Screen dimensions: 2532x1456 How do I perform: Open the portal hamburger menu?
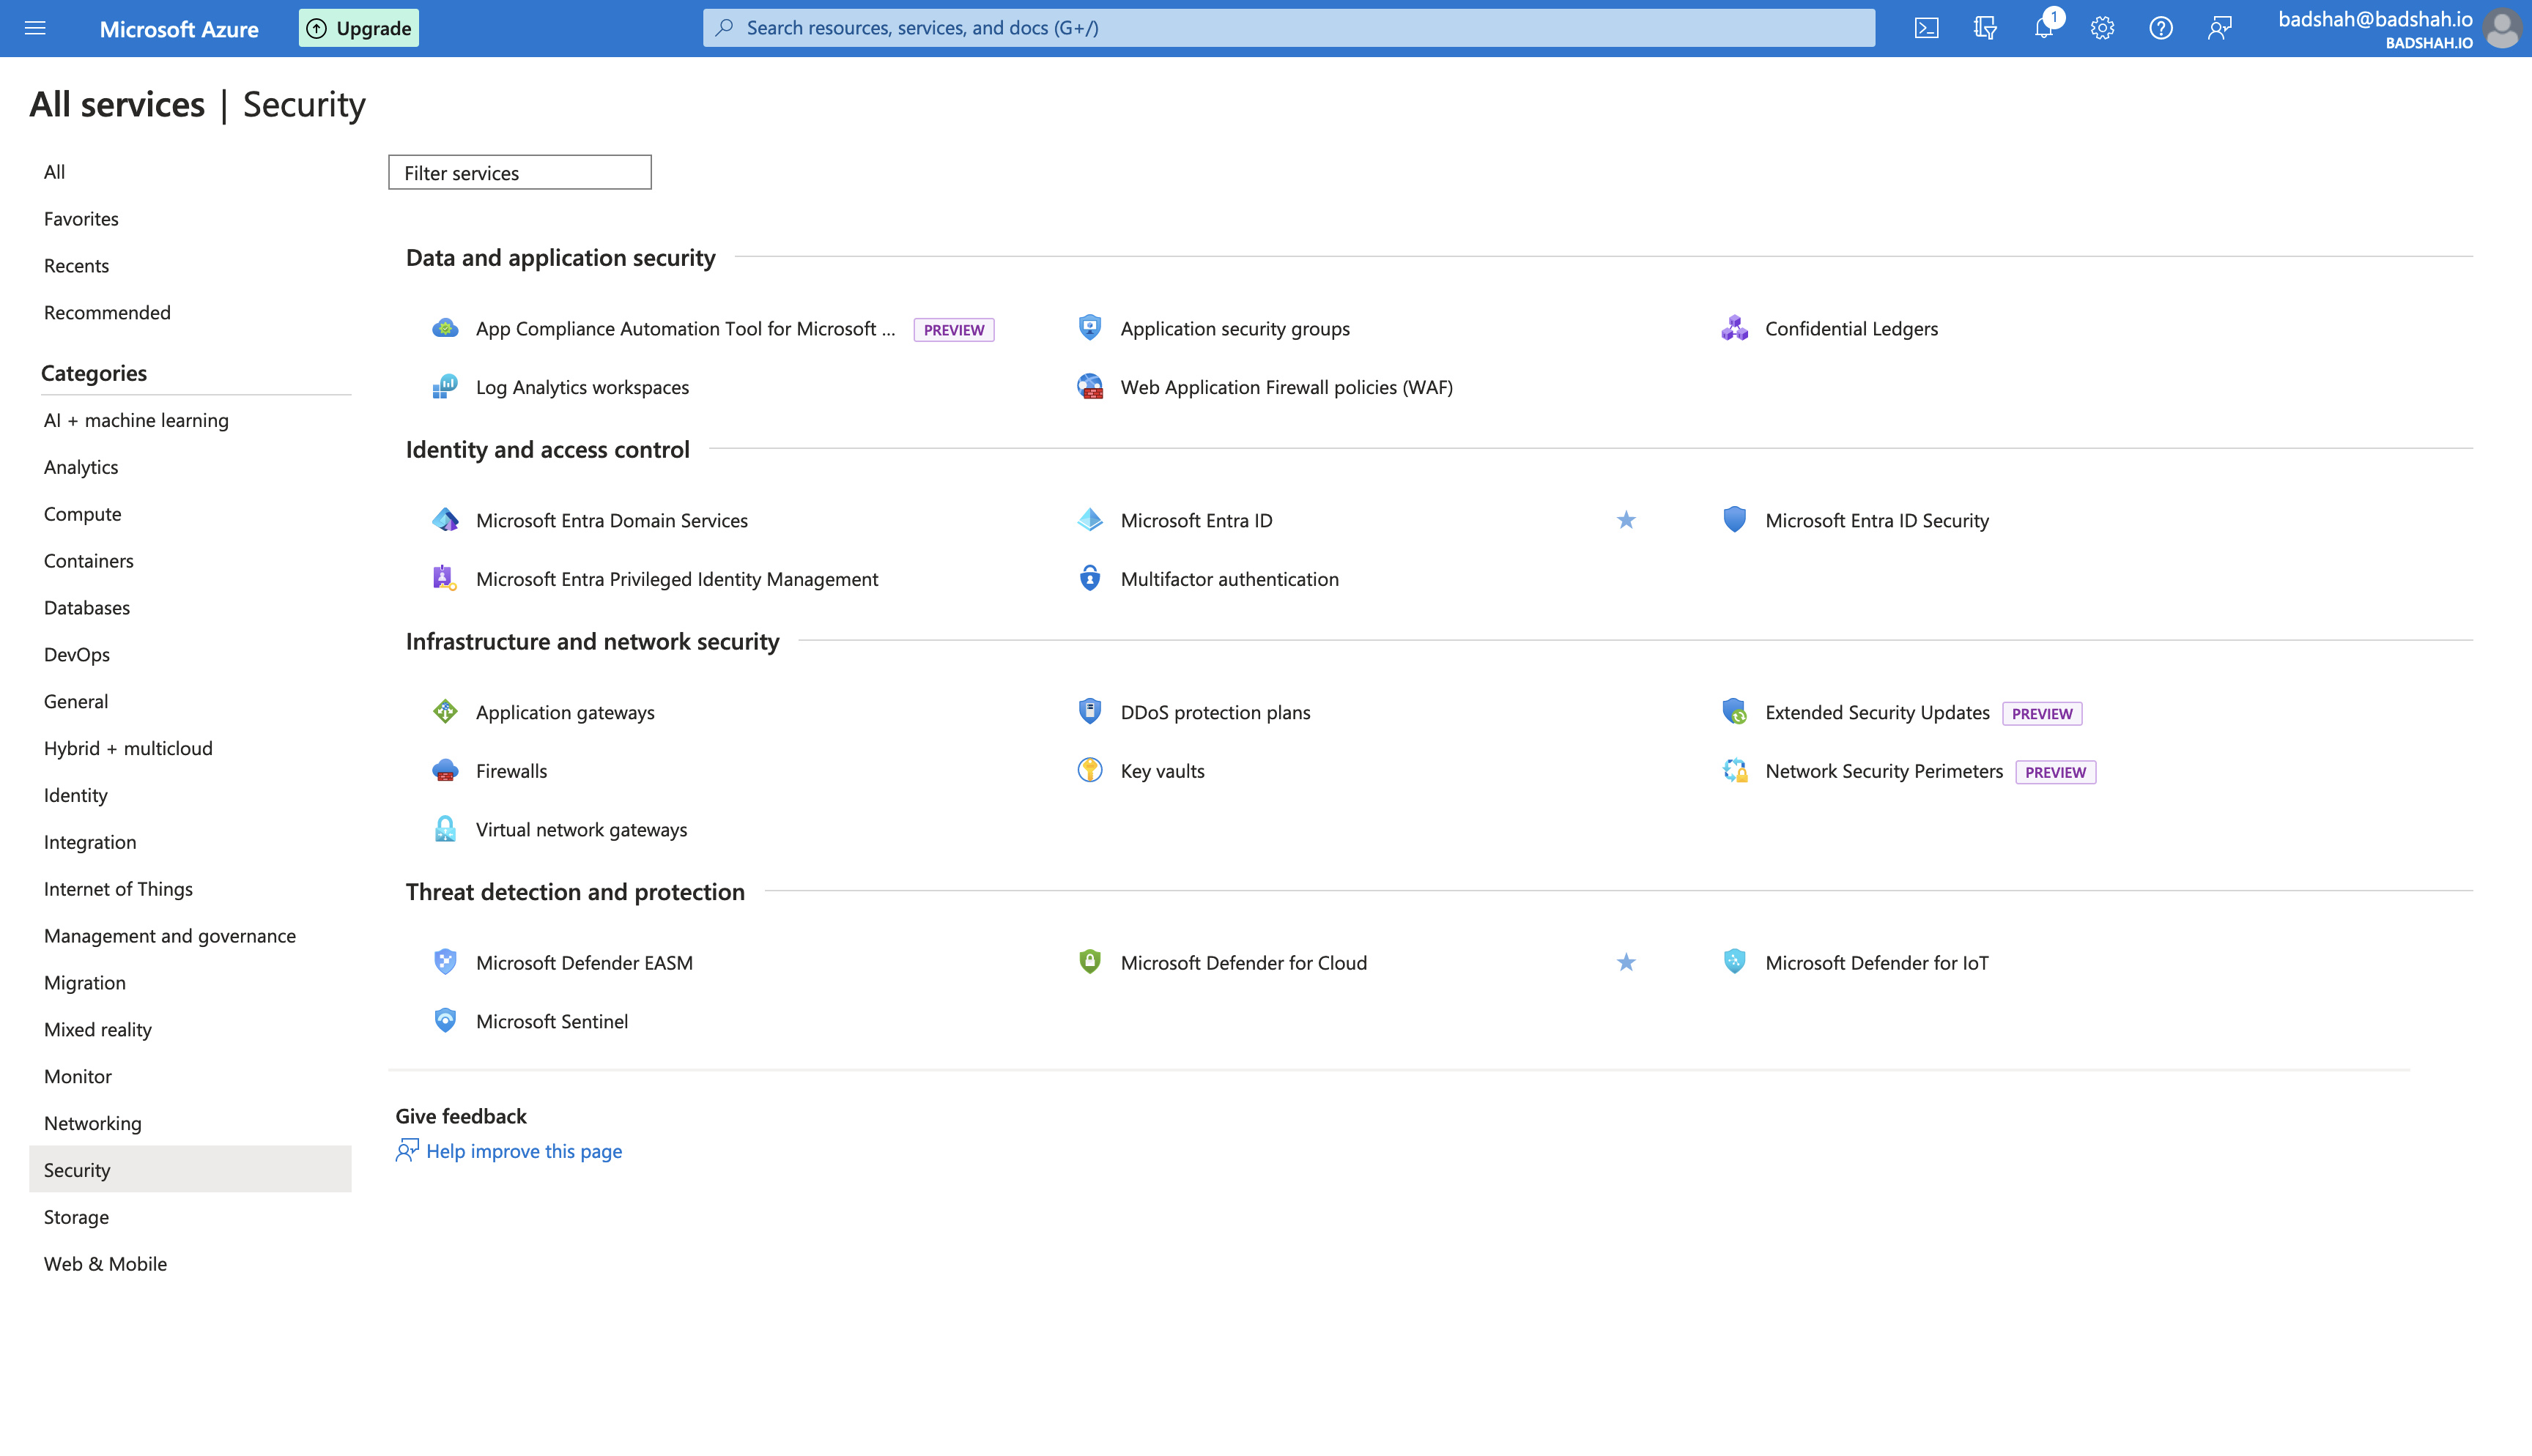point(35,28)
